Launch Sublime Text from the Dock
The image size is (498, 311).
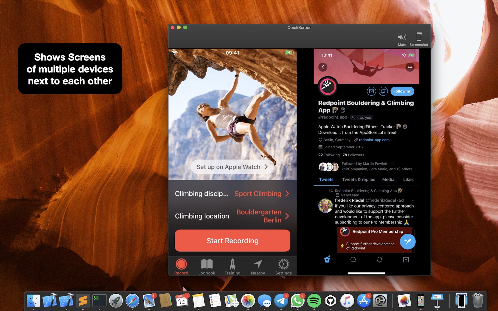point(83,301)
